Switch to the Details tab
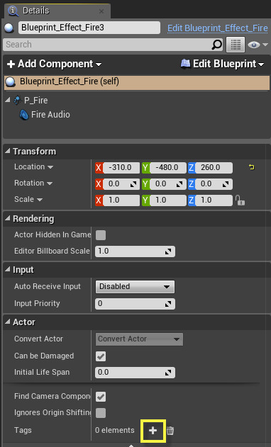 tap(57, 11)
